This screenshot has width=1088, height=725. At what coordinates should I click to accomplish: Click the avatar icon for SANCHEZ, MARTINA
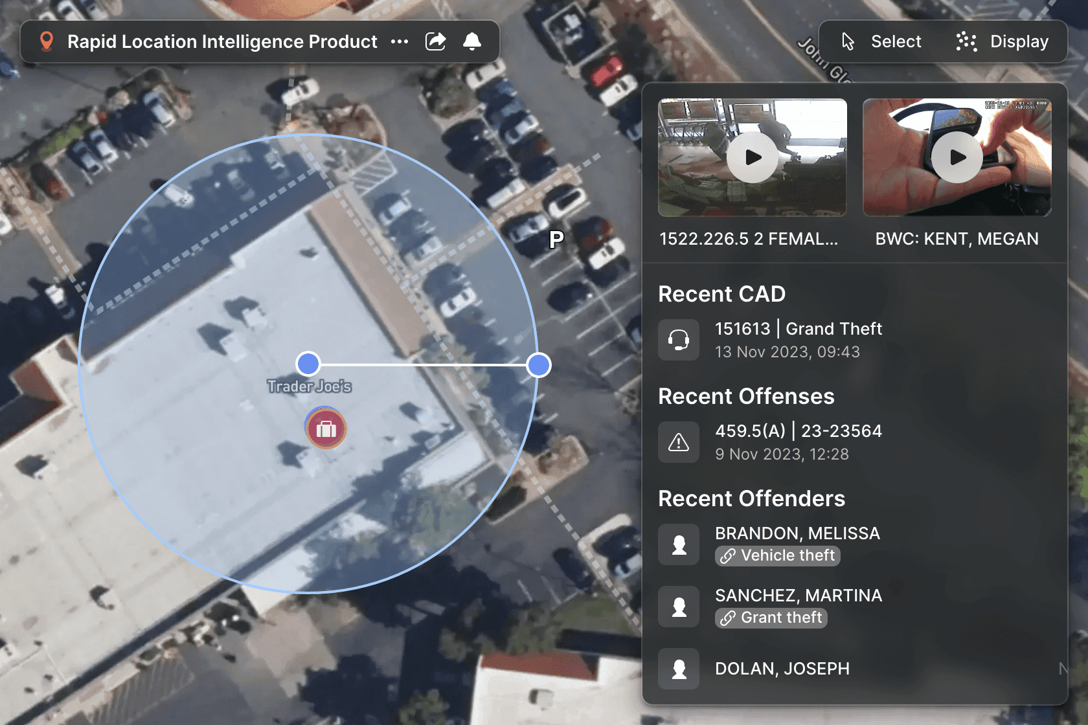point(679,607)
